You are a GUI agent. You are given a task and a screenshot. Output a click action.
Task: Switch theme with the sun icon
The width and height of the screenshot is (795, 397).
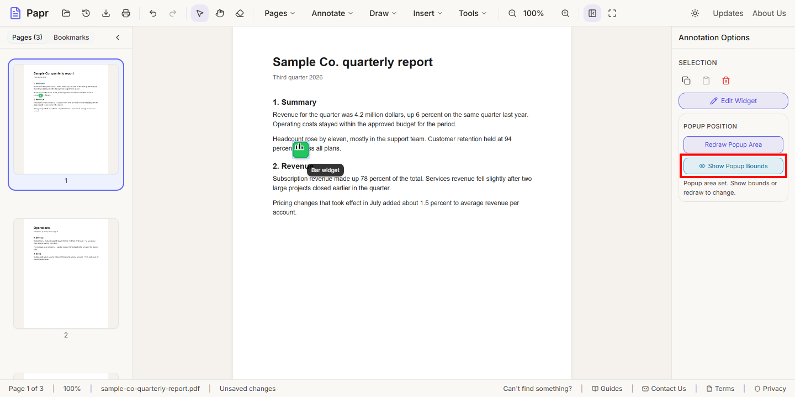(x=695, y=13)
